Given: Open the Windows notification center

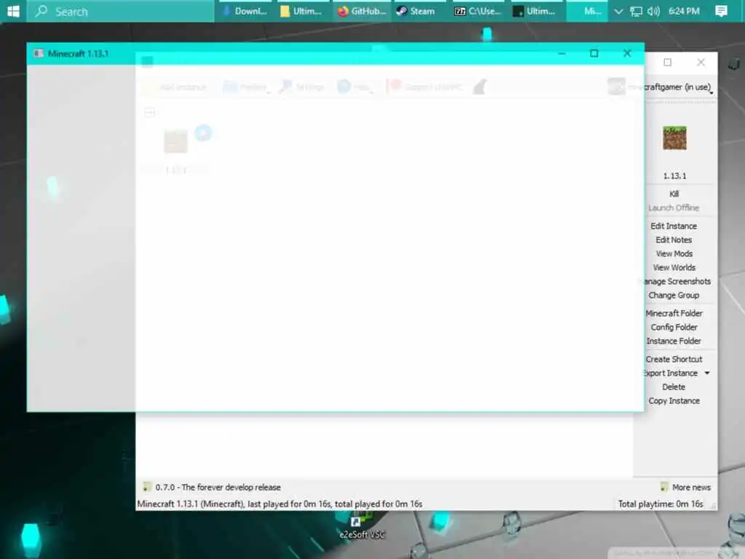Looking at the screenshot, I should coord(721,11).
